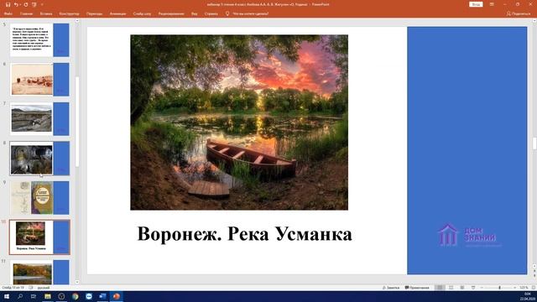Click the Вход sign-in button

(x=476, y=4)
